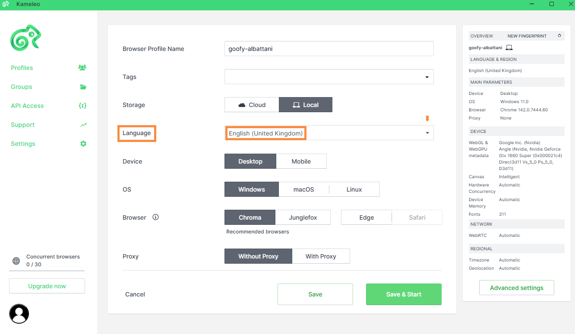Click the MAIN PARAMETERS section header
This screenshot has height=334, width=575.
tap(517, 82)
